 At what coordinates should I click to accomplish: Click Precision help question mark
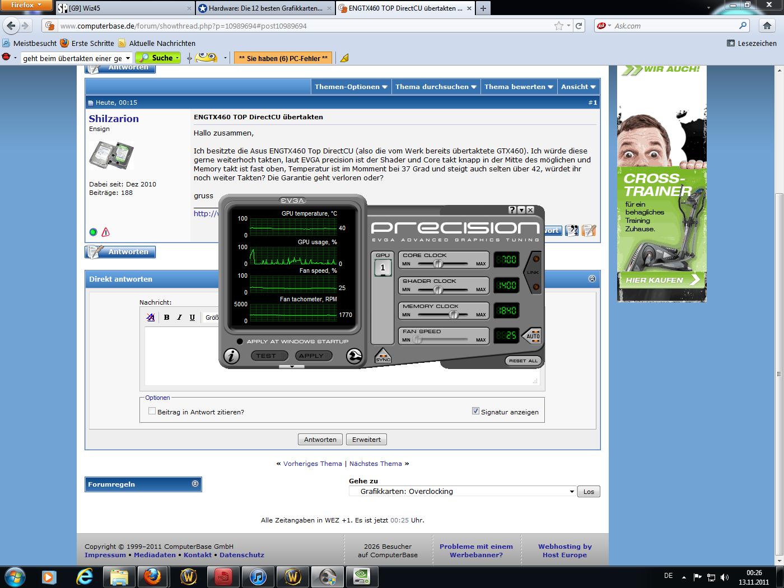[512, 210]
